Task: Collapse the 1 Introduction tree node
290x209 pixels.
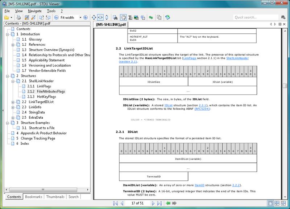Action: pyautogui.click(x=7, y=34)
